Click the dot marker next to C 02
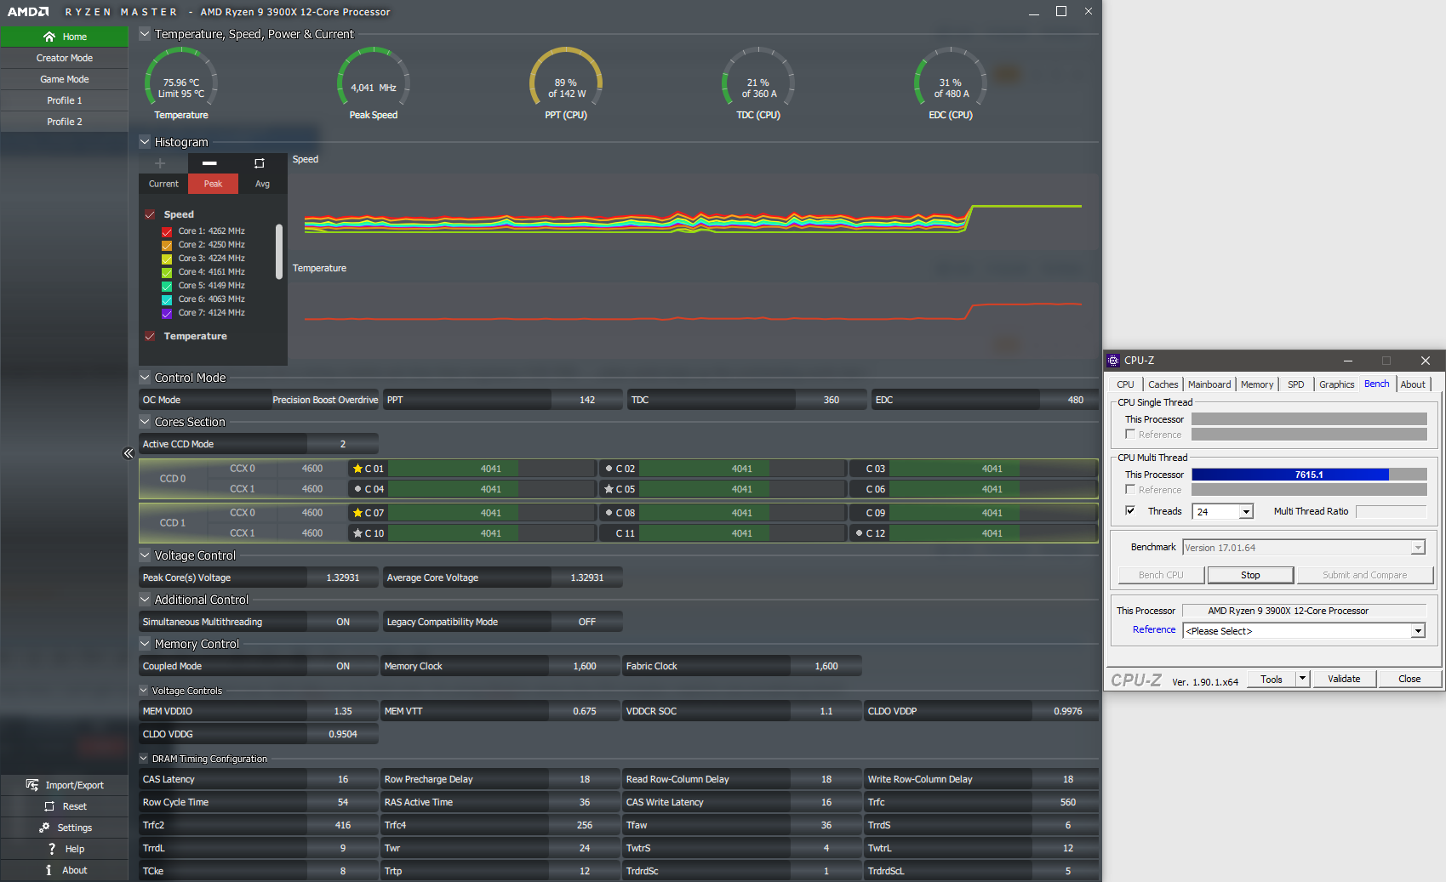 [609, 469]
